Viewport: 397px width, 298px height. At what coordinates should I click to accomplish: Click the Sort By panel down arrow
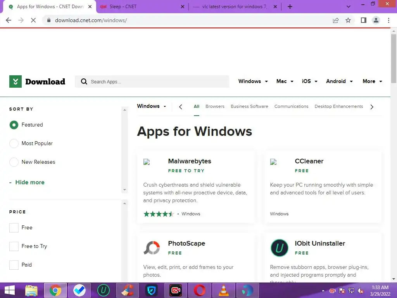click(x=124, y=189)
